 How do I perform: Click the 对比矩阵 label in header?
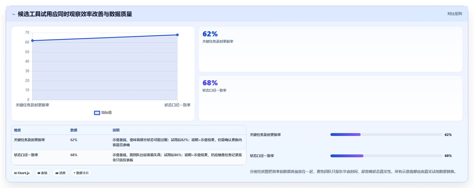[x=455, y=14]
